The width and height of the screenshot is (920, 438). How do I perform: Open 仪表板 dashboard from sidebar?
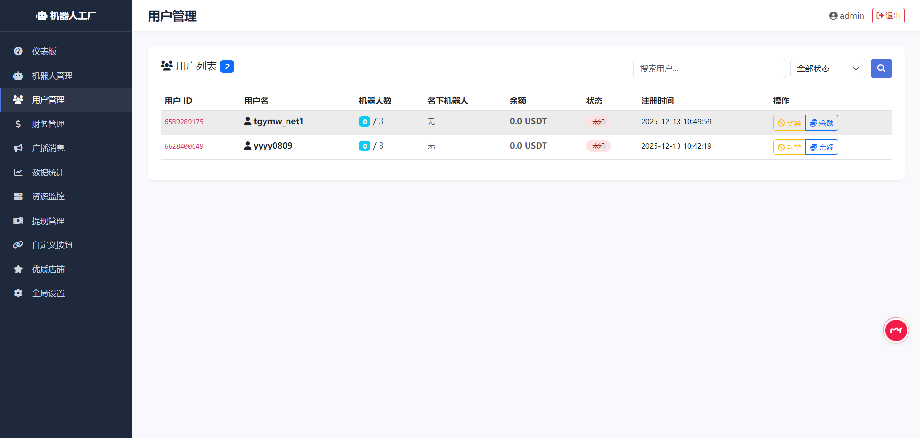[x=44, y=51]
